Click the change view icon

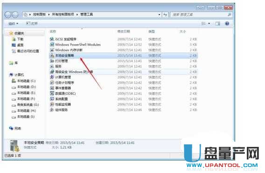tap(203, 24)
